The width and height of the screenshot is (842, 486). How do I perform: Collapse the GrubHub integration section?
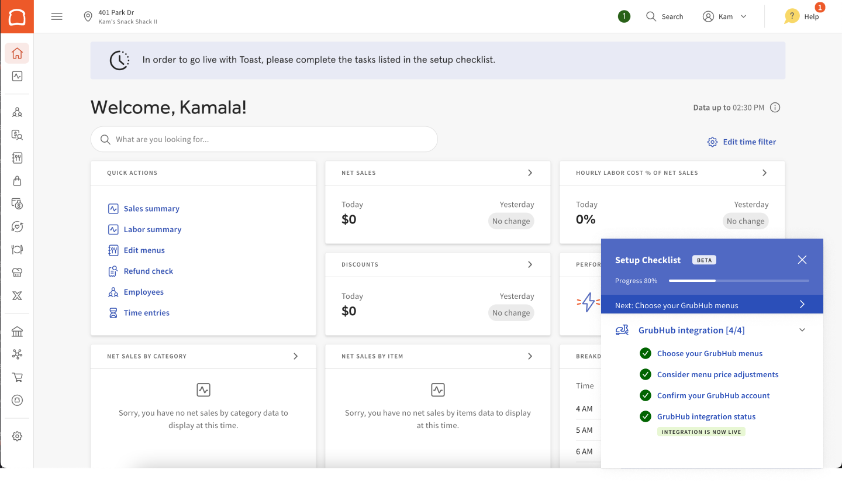802,330
